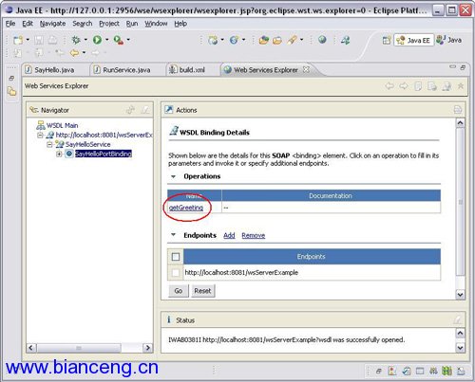Click the green Run play icon

pyautogui.click(x=97, y=40)
